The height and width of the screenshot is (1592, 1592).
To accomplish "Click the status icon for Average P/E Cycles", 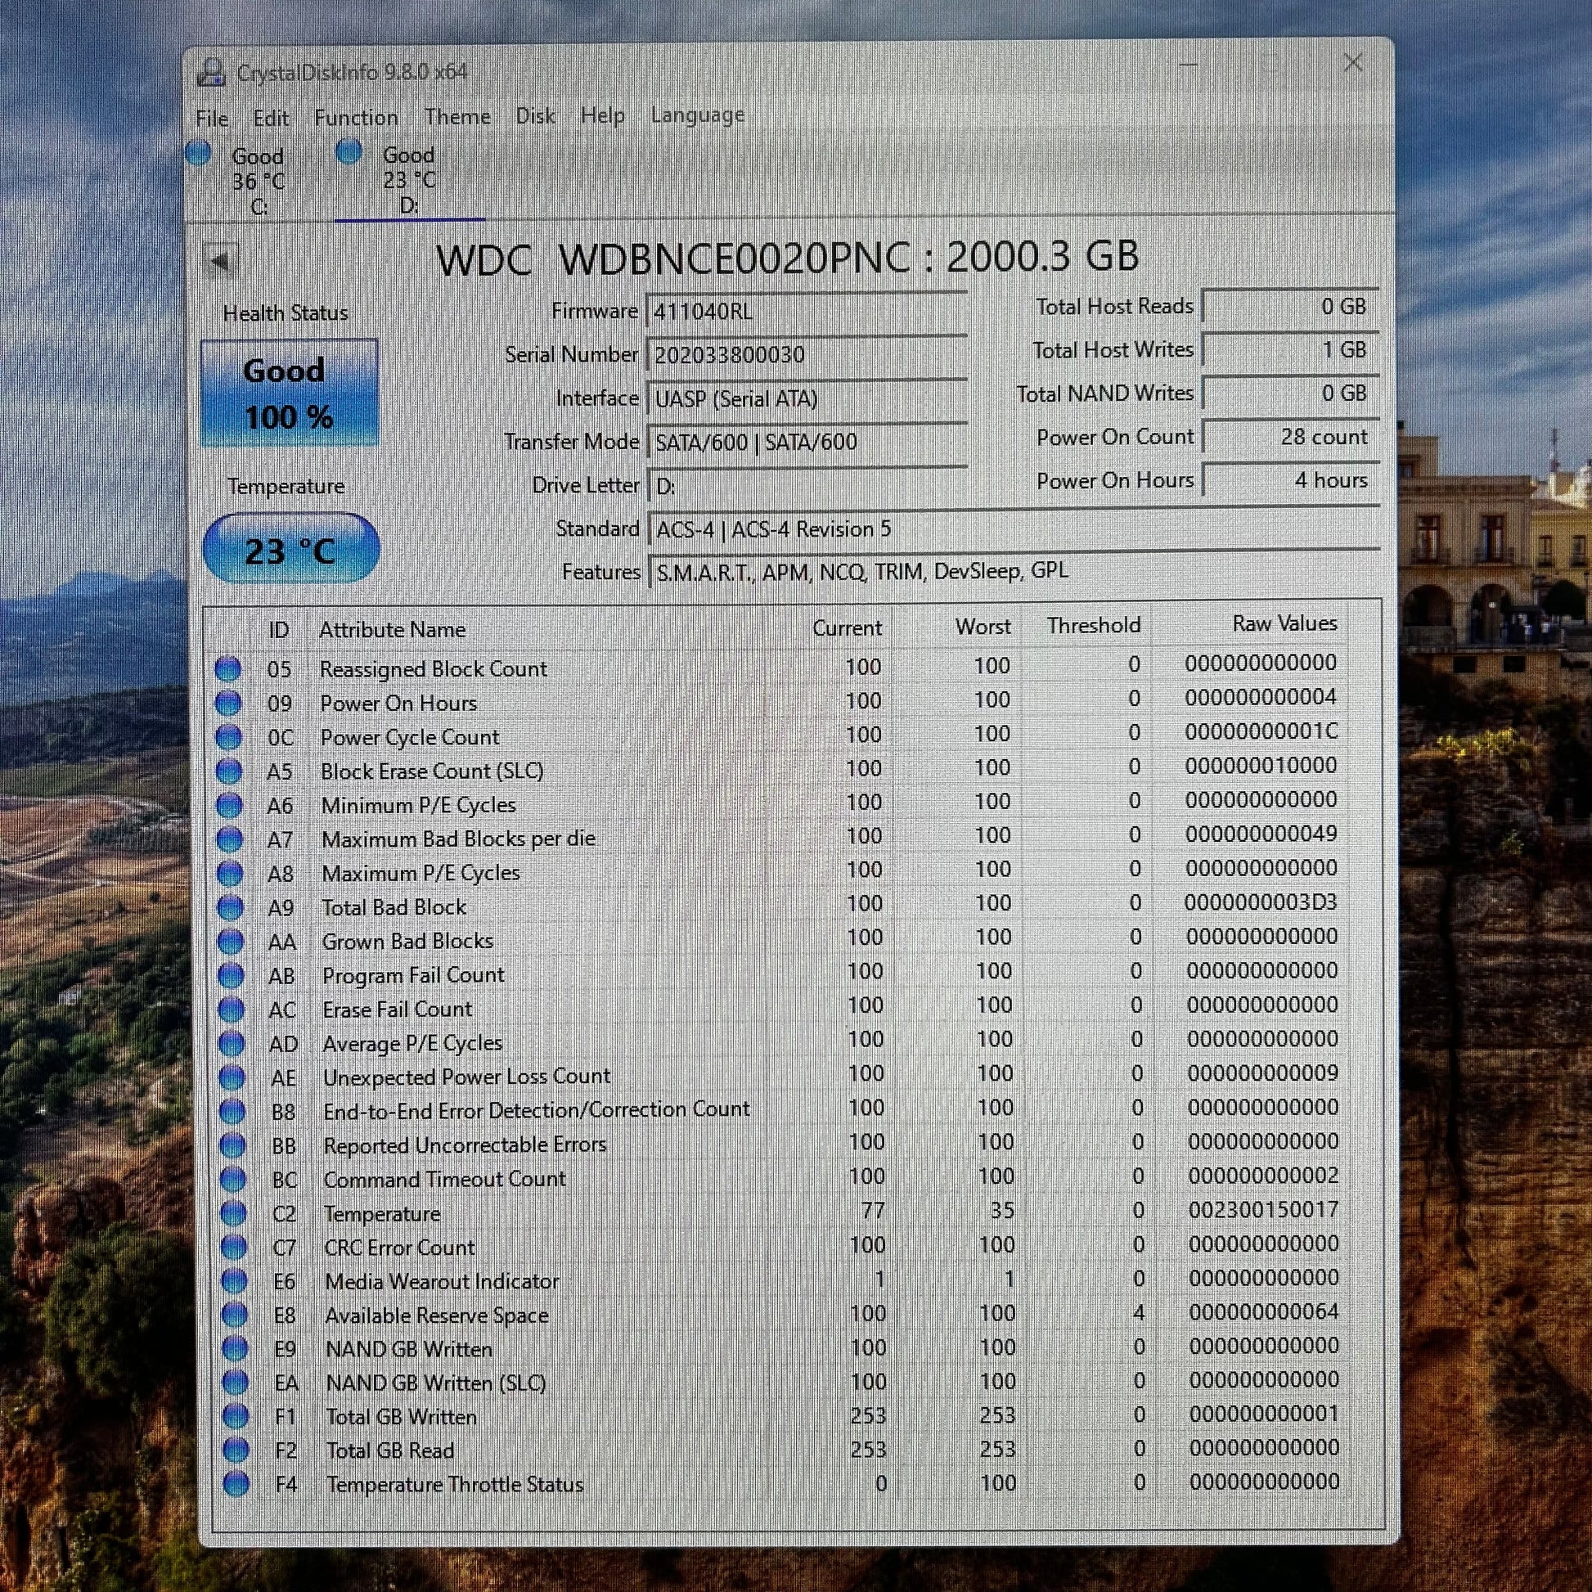I will tap(232, 1043).
